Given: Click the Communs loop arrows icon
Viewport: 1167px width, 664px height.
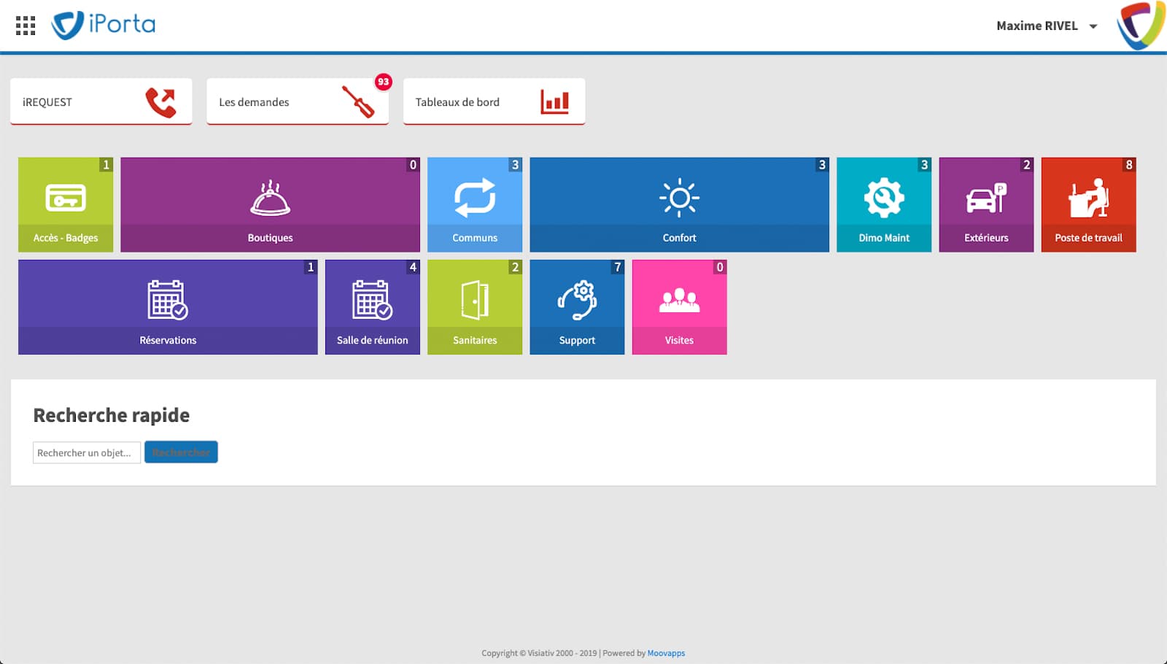Looking at the screenshot, I should (475, 198).
